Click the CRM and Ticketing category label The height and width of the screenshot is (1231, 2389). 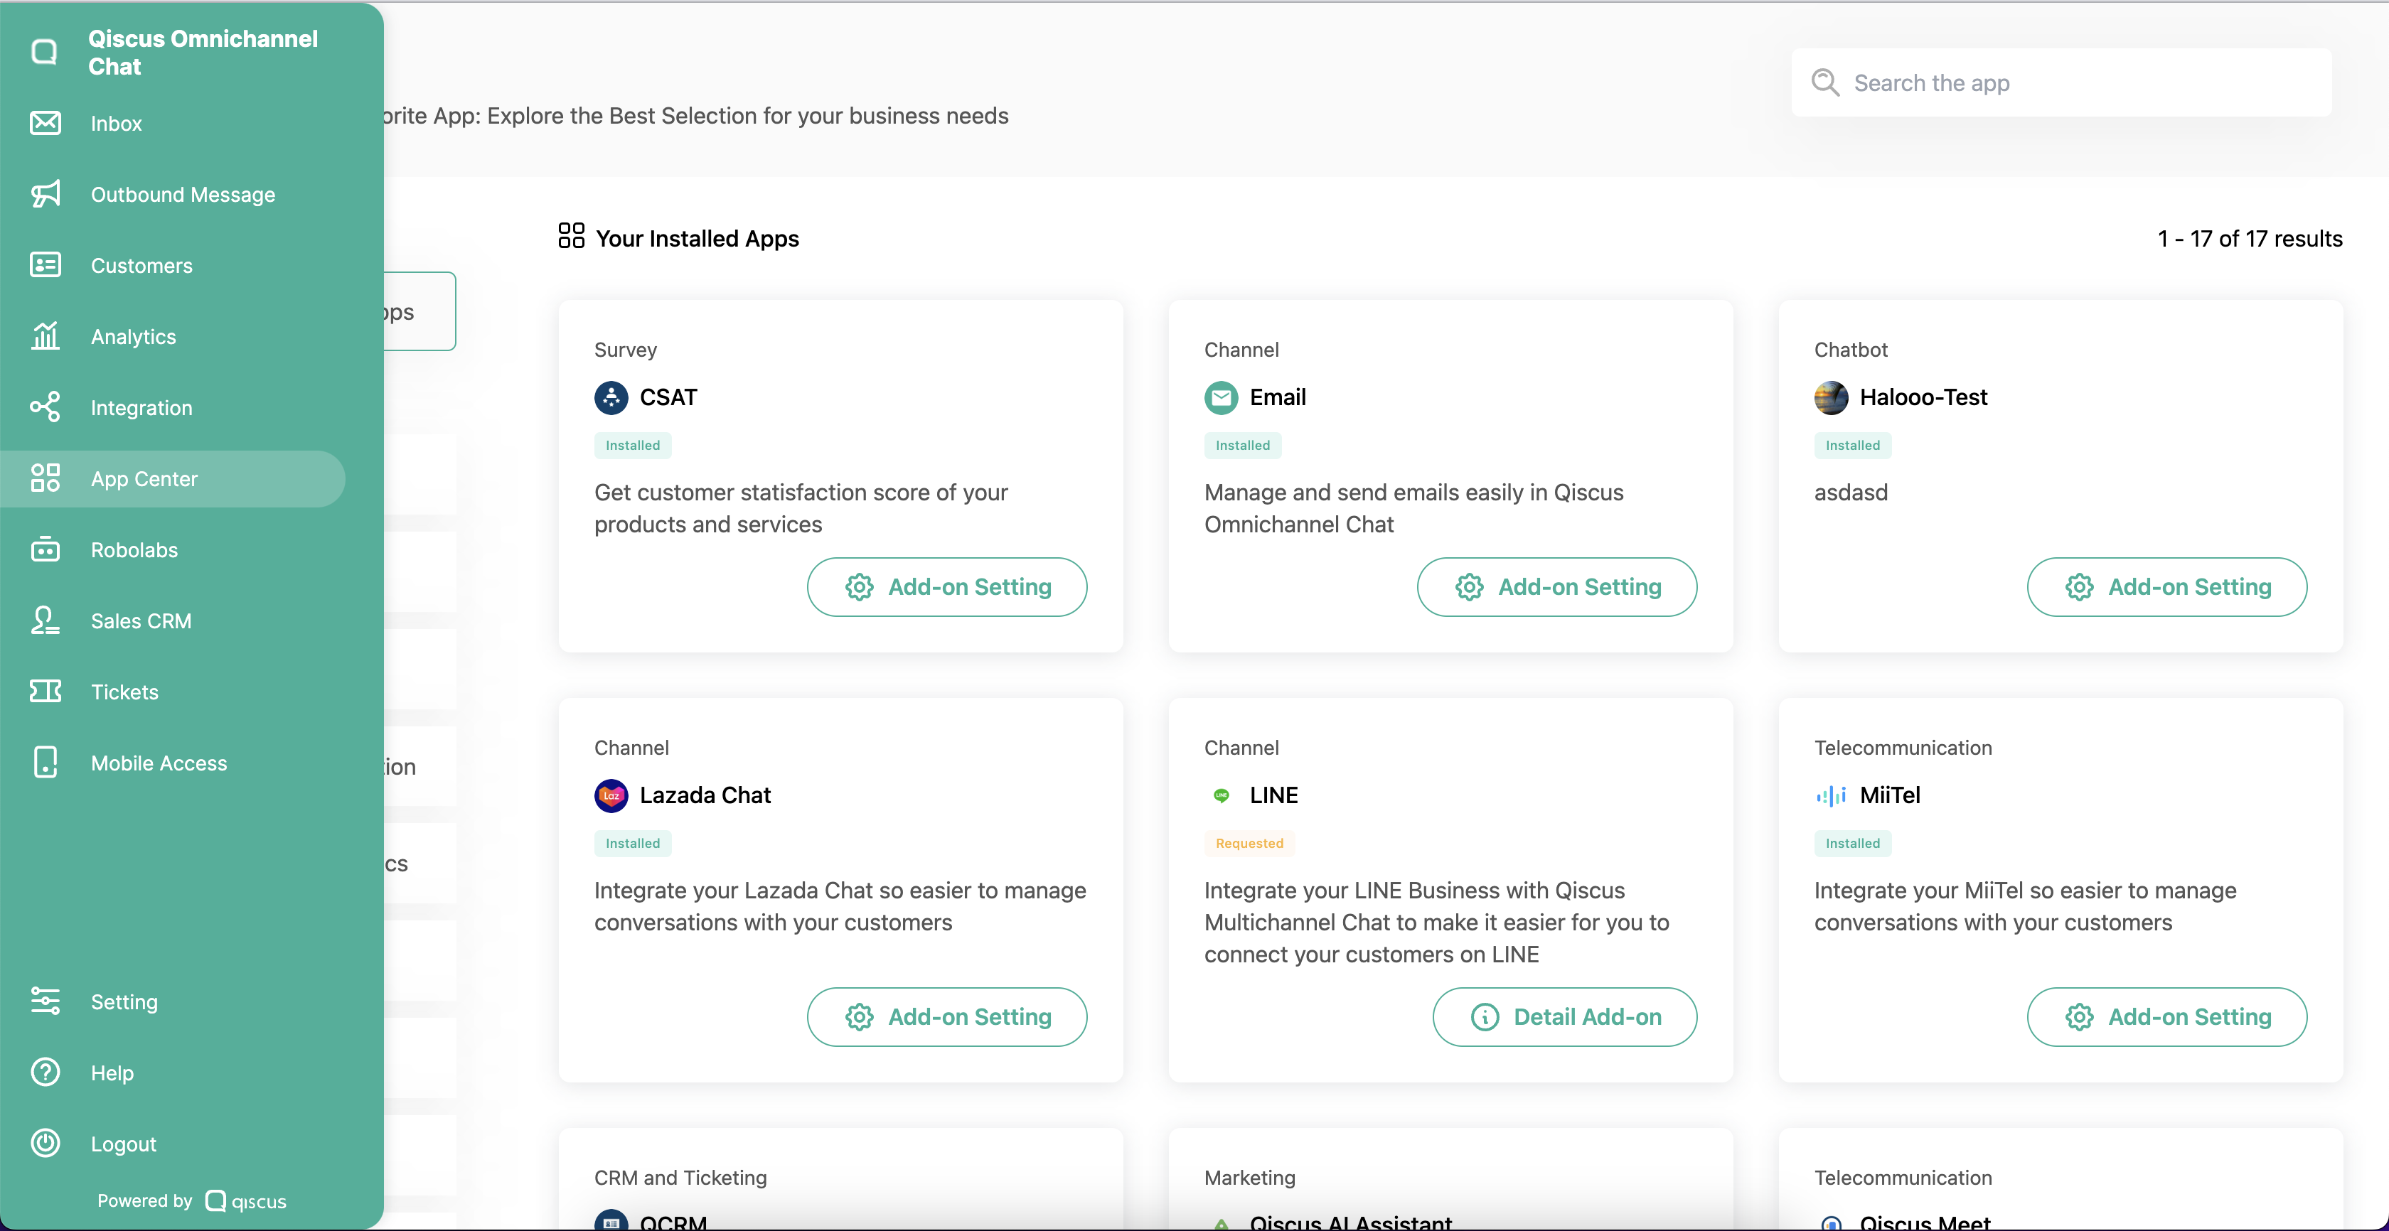tap(680, 1177)
